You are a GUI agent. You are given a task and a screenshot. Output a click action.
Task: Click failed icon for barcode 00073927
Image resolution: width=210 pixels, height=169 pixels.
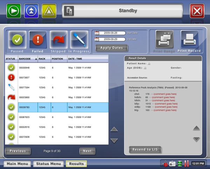point(12,77)
